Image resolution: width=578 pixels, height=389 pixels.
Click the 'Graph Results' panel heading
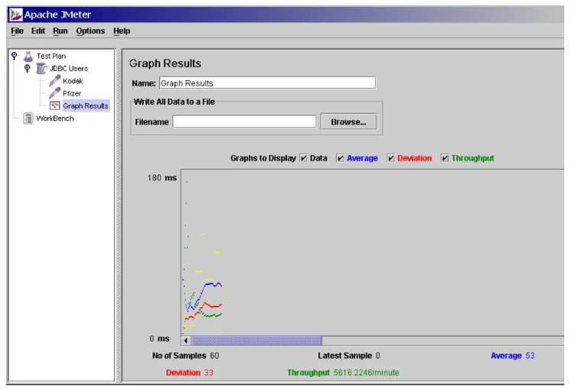tap(165, 63)
